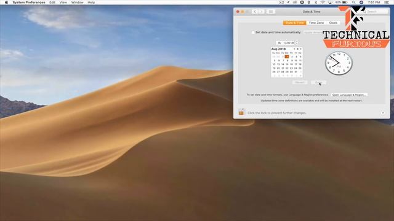This screenshot has height=221, width=394.
Task: Go to next month in calendar
Action: coord(301,49)
